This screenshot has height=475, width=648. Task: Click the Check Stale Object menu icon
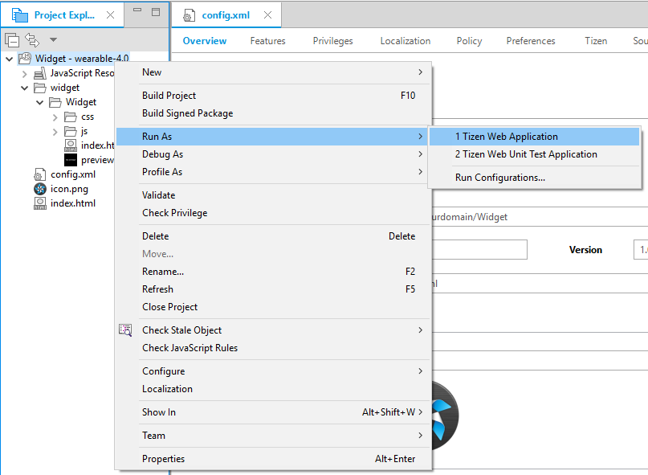[x=125, y=330]
